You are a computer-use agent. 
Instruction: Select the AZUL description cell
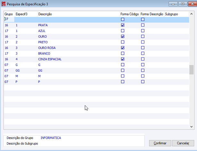42,31
